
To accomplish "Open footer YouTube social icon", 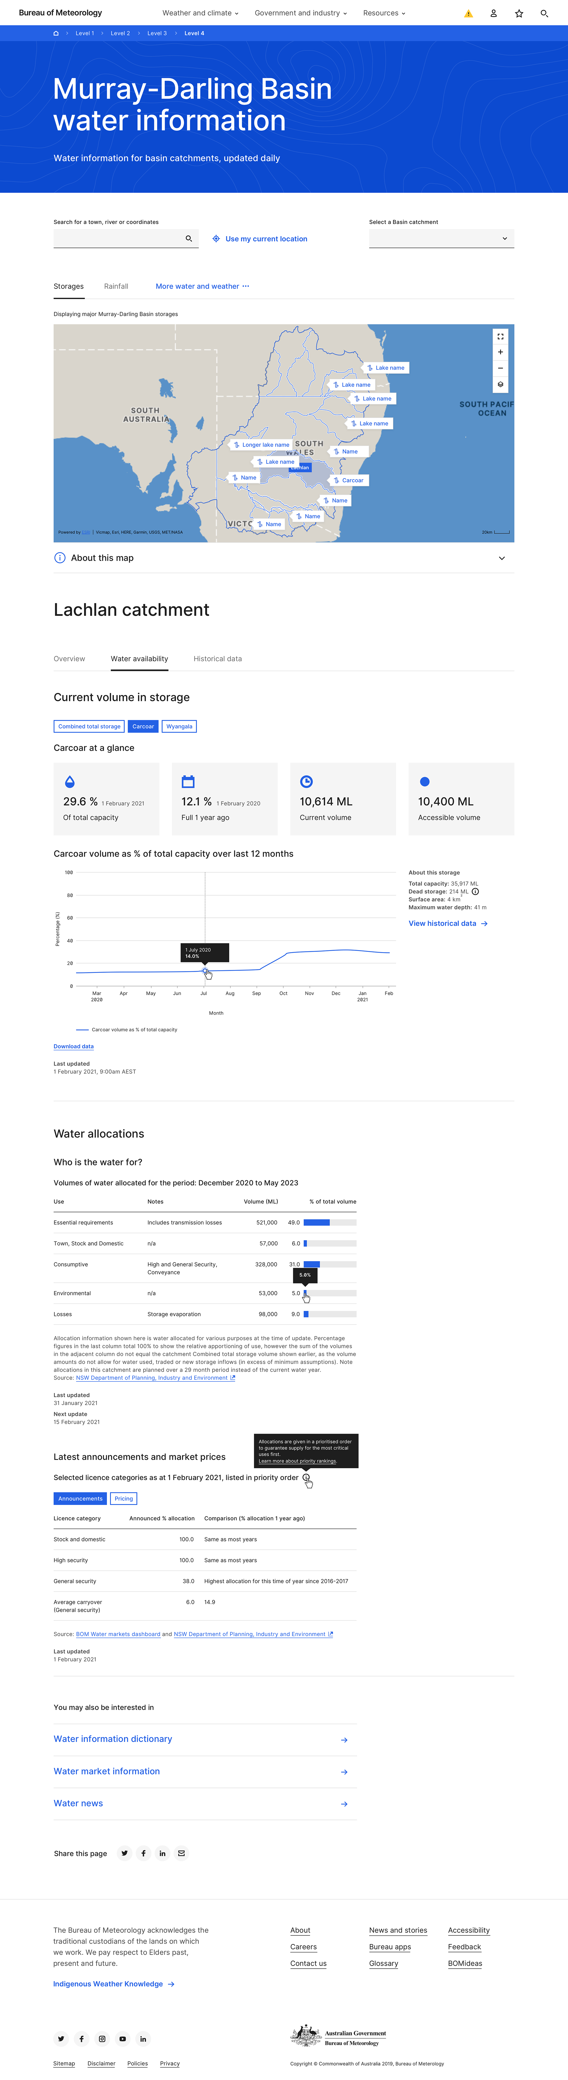I will [x=123, y=2039].
